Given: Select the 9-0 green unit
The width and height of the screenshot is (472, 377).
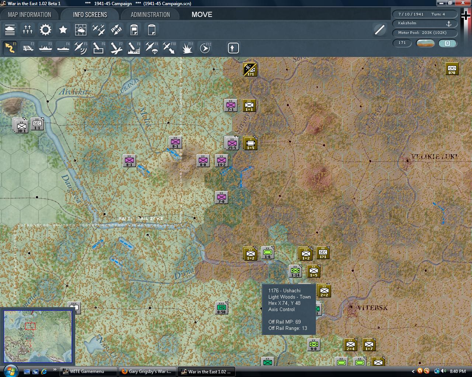Looking at the screenshot, I should pos(314,345).
